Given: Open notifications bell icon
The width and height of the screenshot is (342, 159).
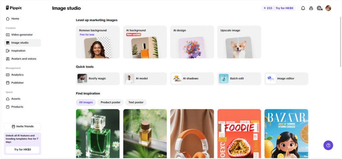Looking at the screenshot, I should 303,8.
